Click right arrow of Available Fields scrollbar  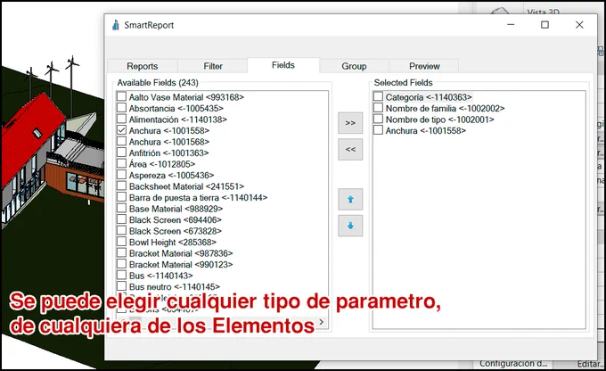pyautogui.click(x=322, y=321)
